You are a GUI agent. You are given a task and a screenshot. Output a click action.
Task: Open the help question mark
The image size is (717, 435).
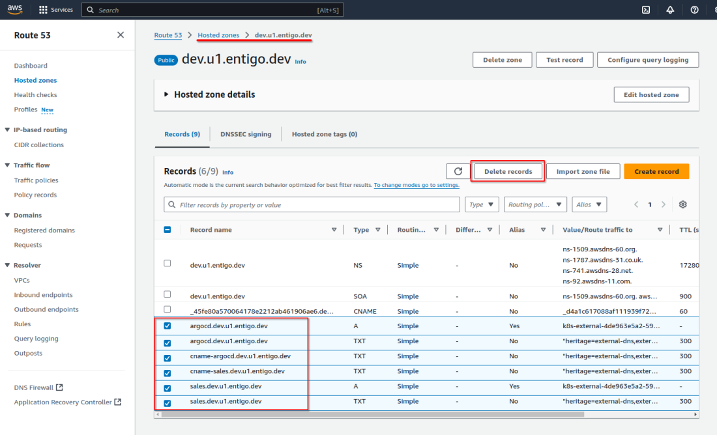coord(694,10)
